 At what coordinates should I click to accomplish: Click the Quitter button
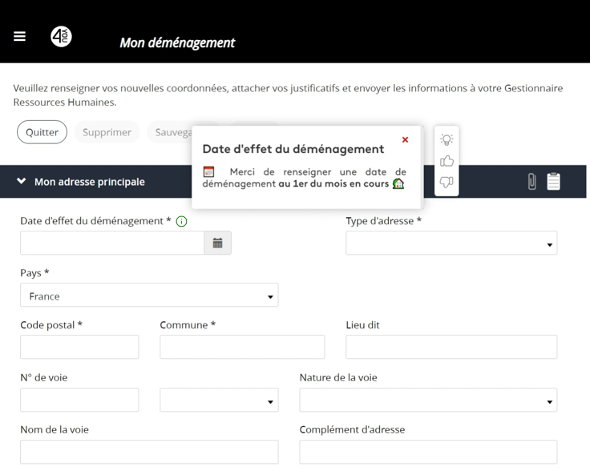coord(42,132)
